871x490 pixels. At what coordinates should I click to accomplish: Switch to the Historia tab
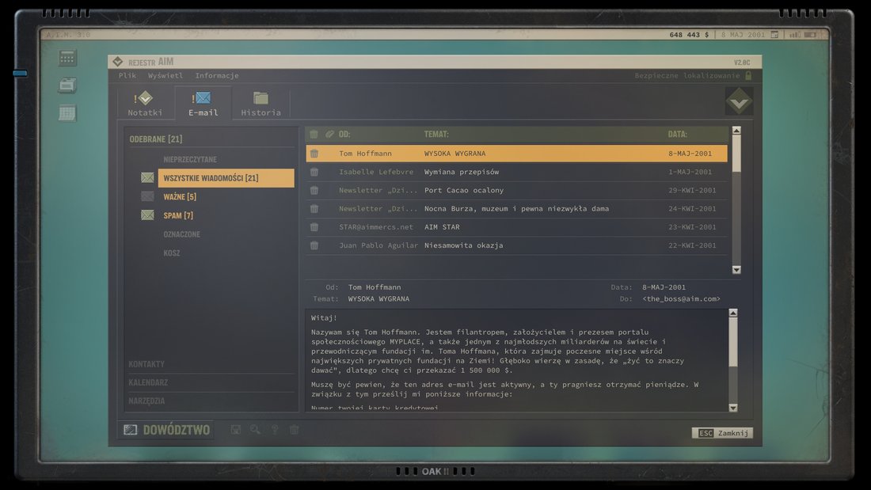coord(261,104)
